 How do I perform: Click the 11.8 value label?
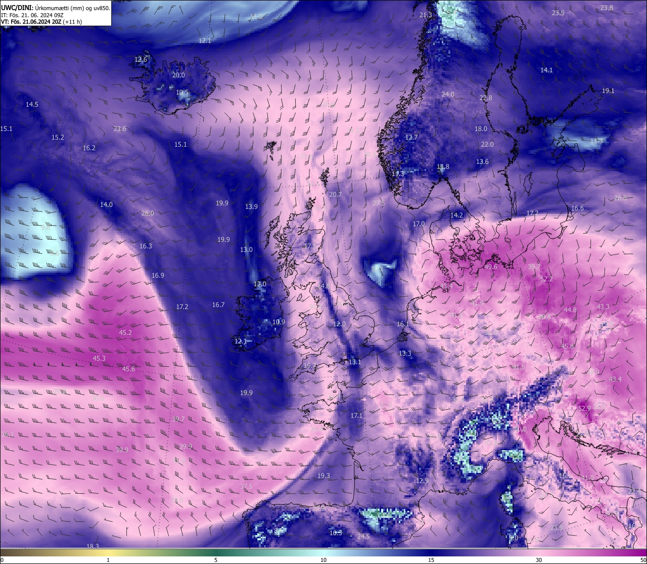coord(443,167)
